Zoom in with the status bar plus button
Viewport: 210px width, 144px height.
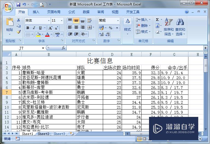200,139
